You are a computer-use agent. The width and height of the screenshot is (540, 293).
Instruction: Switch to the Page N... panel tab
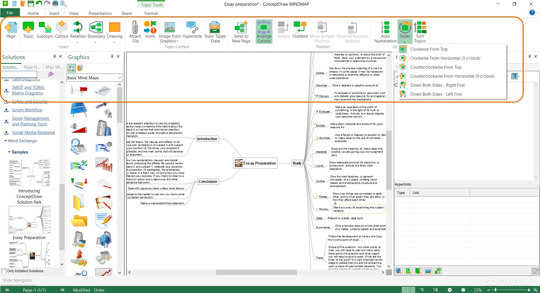click(31, 67)
